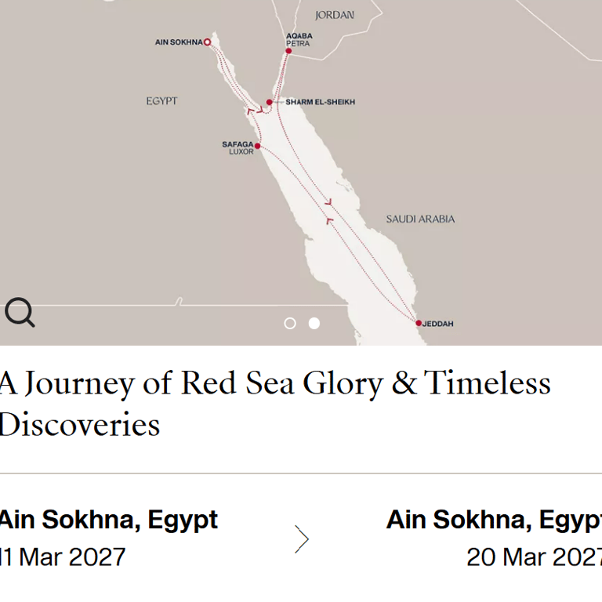The height and width of the screenshot is (602, 602).
Task: Click the Sharm El-Sheikh red port marker
Action: [269, 102]
